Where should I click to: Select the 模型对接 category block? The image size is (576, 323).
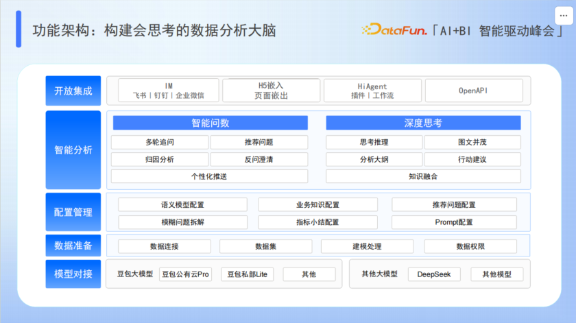pos(73,274)
